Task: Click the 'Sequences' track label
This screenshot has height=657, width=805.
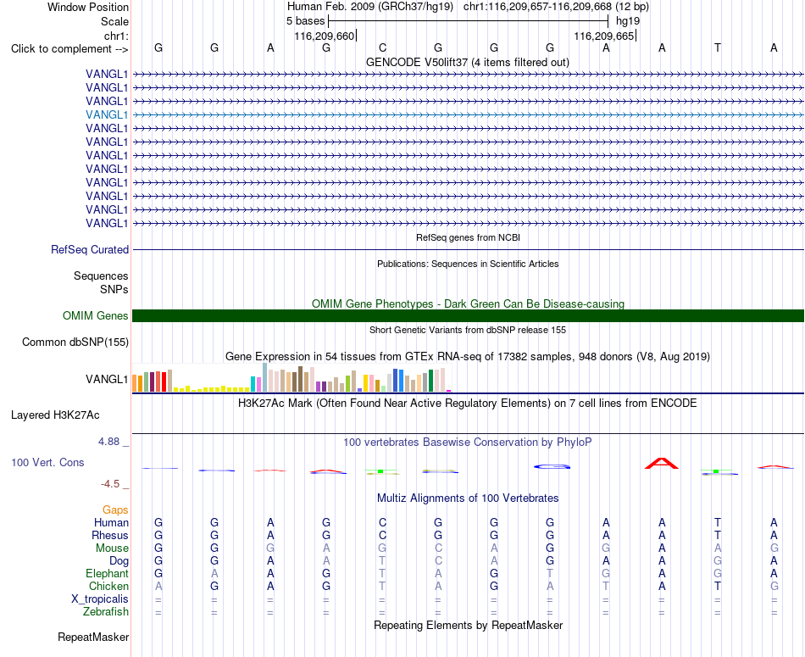Action: pyautogui.click(x=101, y=276)
